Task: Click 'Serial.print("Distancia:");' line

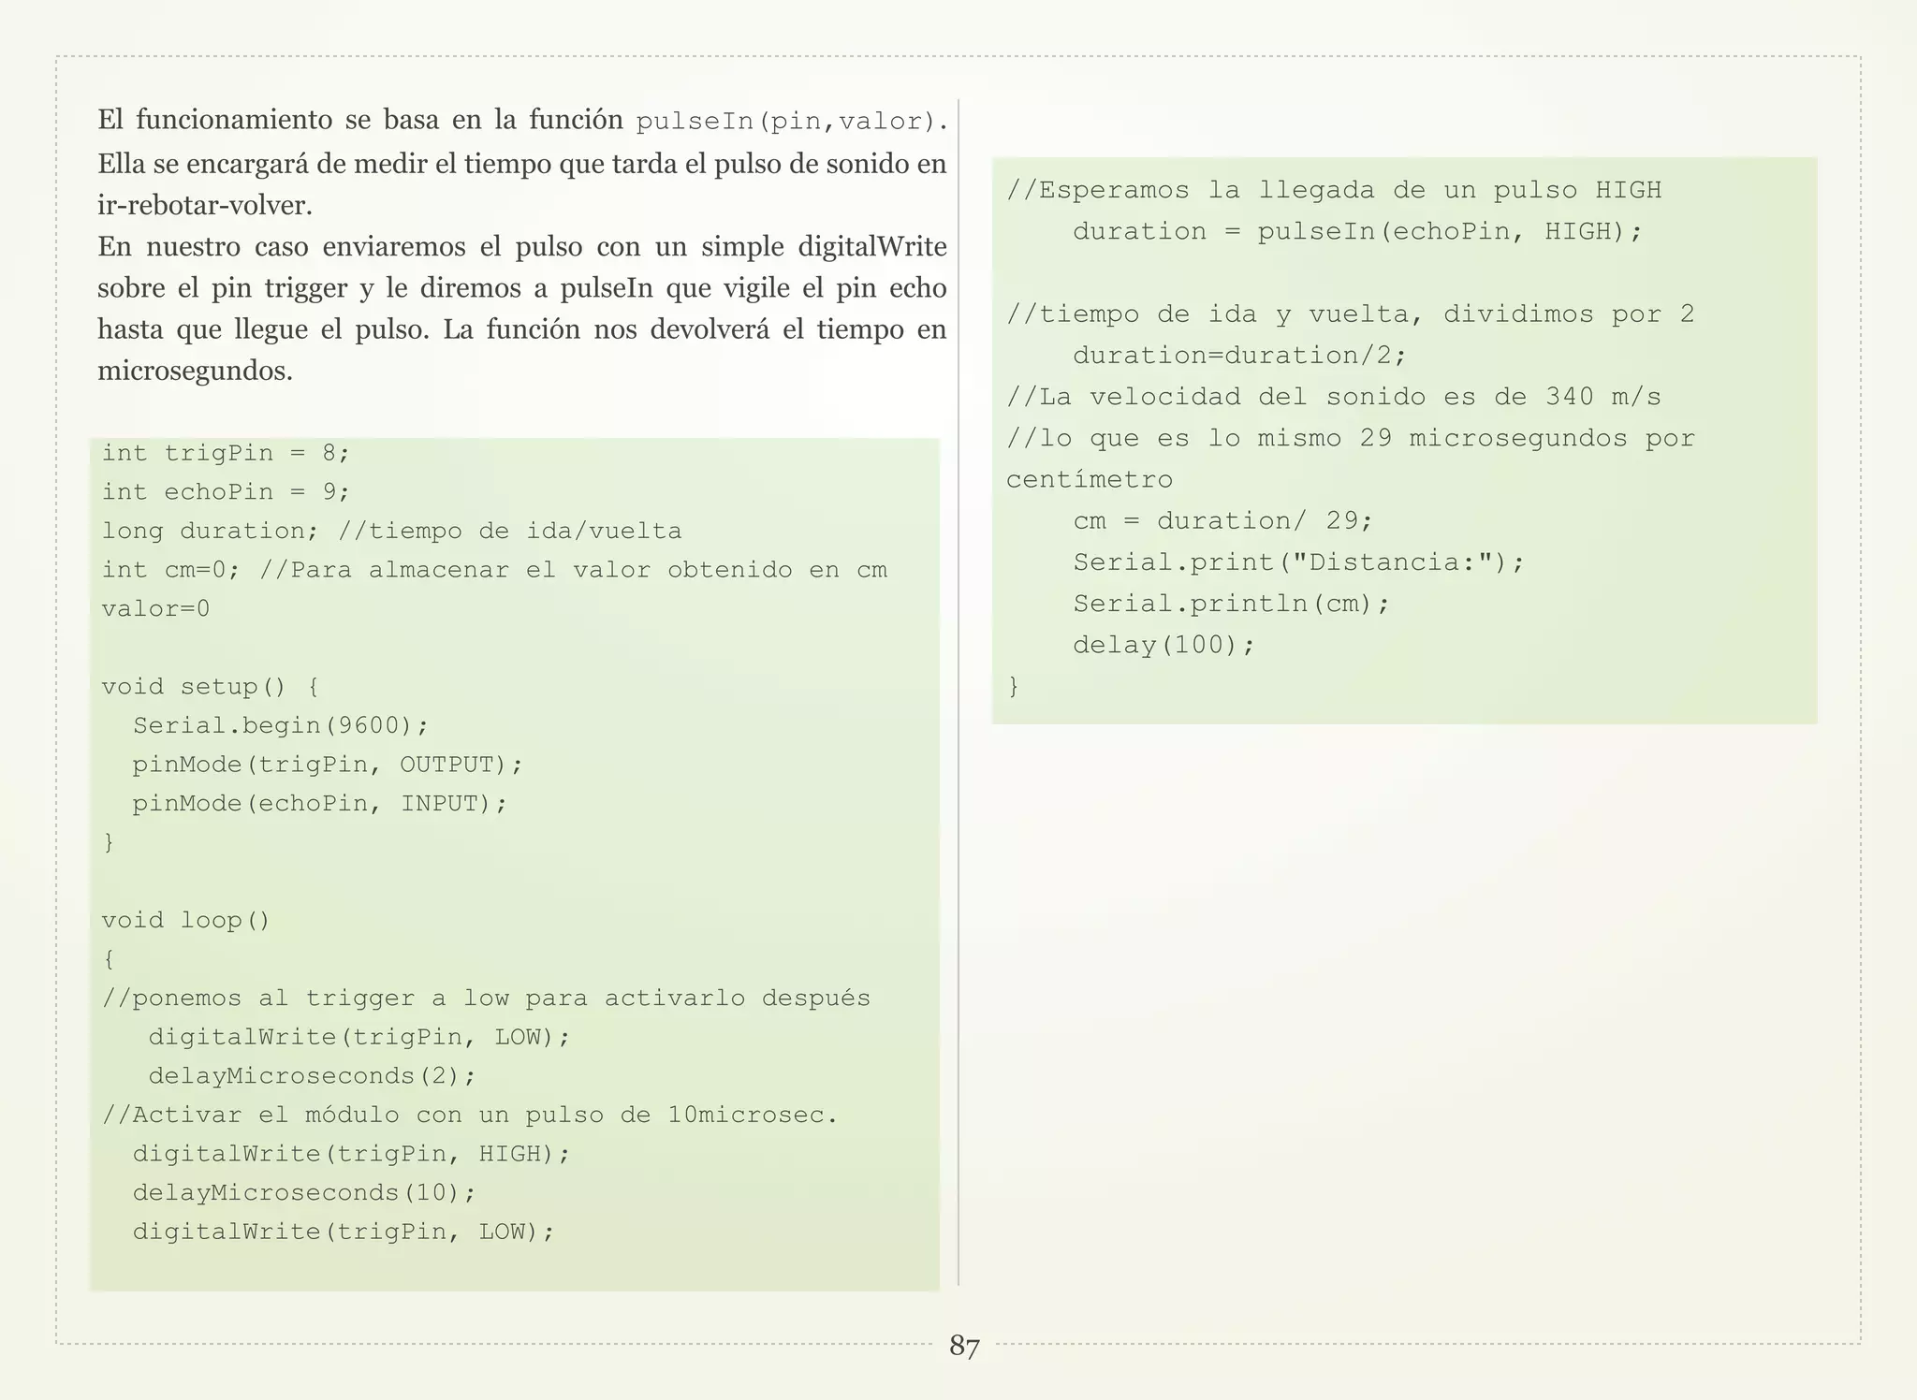Action: (x=1299, y=562)
